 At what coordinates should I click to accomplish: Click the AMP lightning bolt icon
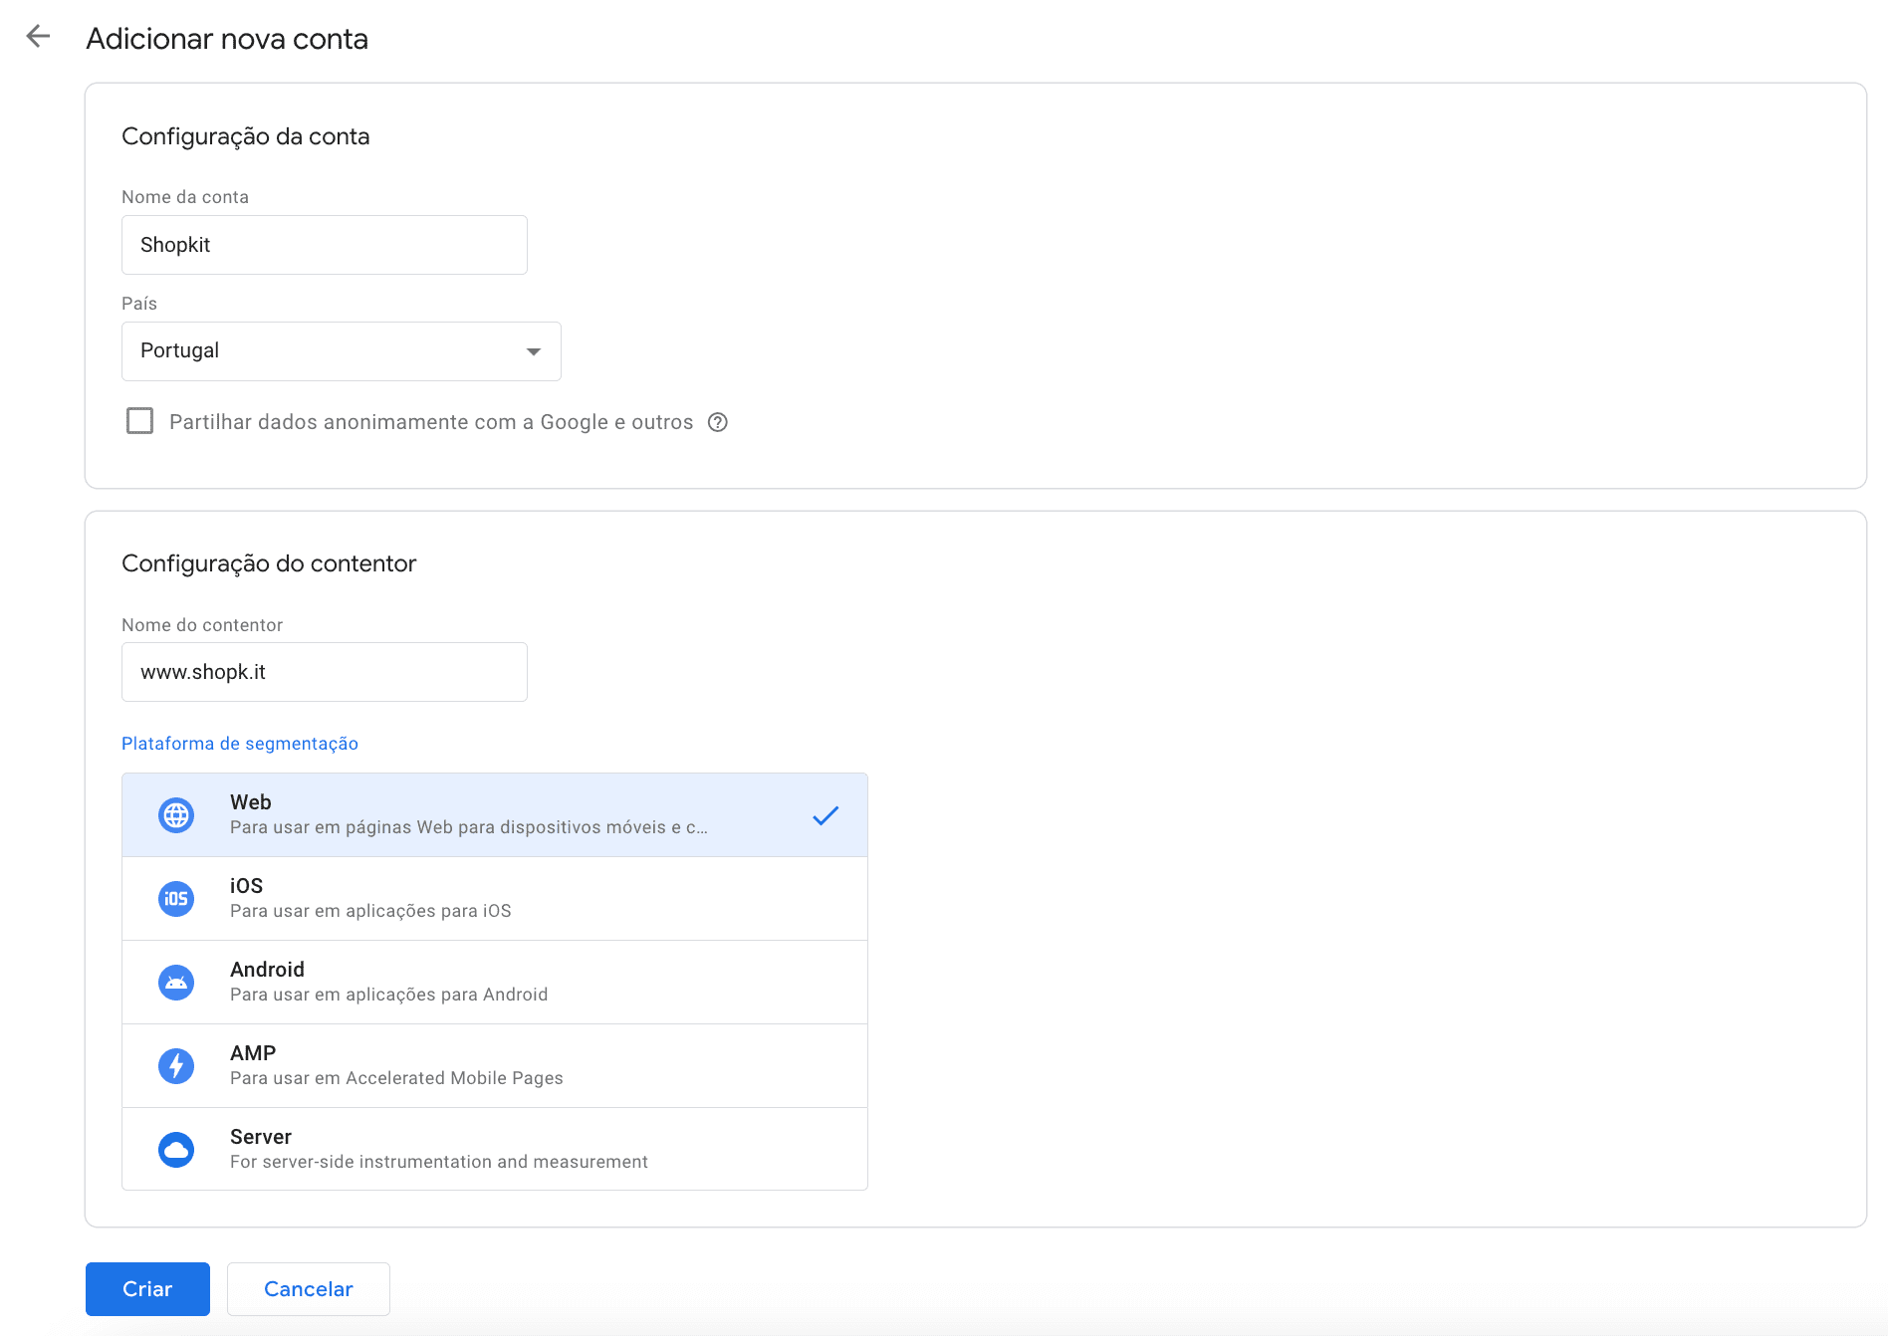(x=176, y=1066)
